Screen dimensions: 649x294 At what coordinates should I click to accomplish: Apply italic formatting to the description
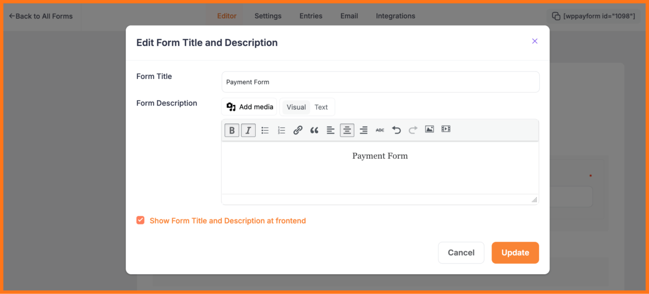pos(248,130)
